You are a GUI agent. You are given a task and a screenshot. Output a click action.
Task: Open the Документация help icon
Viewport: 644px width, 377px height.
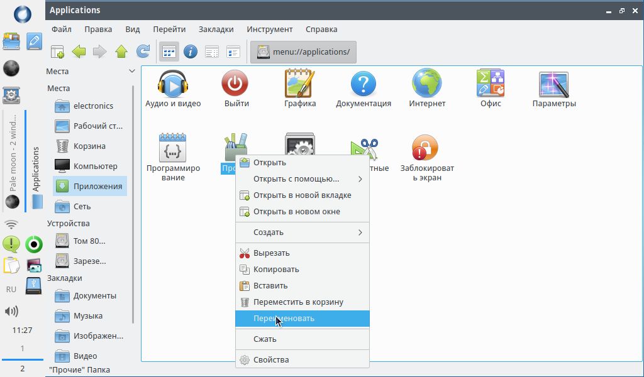pyautogui.click(x=364, y=84)
